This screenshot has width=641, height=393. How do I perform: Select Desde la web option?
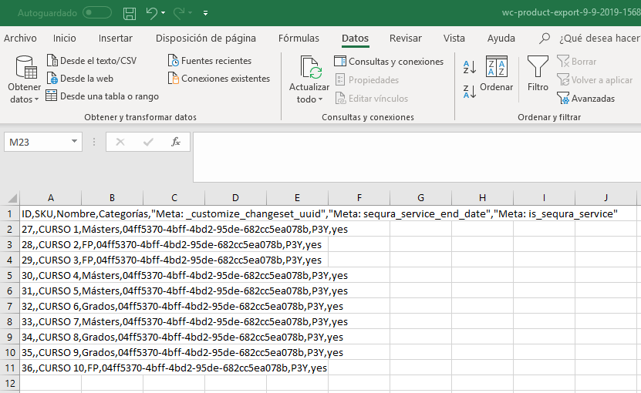pyautogui.click(x=52, y=78)
